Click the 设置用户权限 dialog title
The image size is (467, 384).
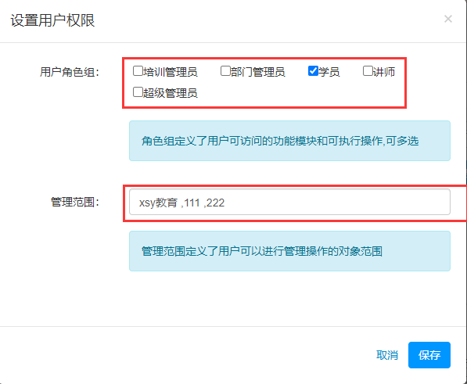(x=52, y=20)
